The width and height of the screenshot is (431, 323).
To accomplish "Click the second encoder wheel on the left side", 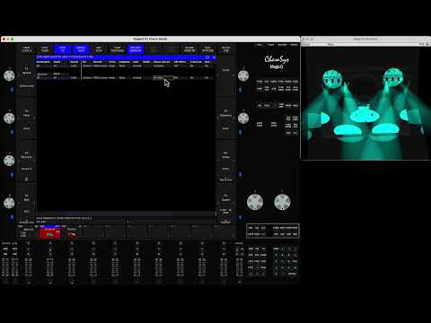I will coord(9,118).
